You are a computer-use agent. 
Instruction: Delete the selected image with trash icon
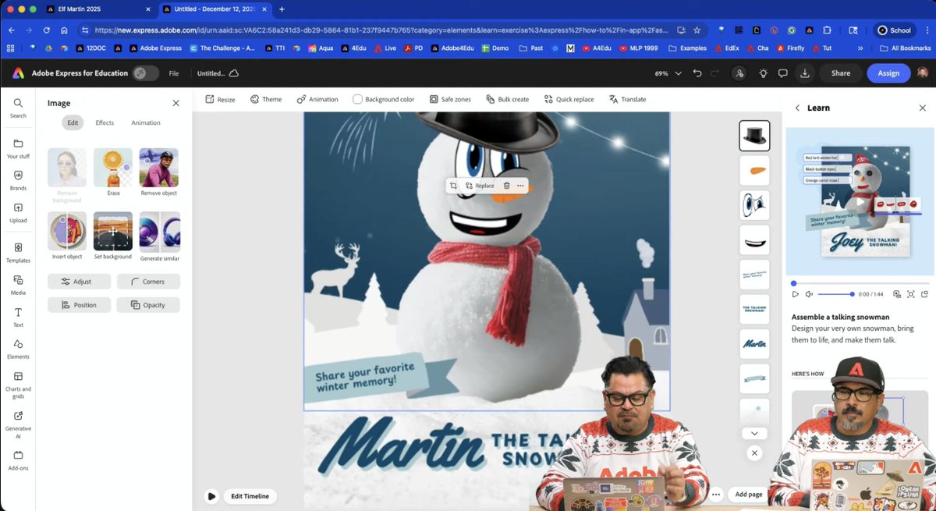506,186
